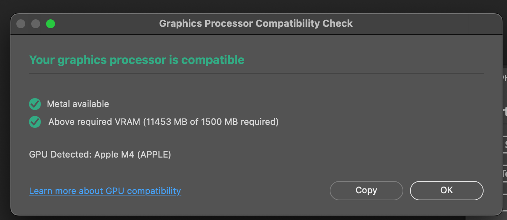Screen dimensions: 507x220
Task: Click the middle gray minimize window button
Action: pos(36,24)
